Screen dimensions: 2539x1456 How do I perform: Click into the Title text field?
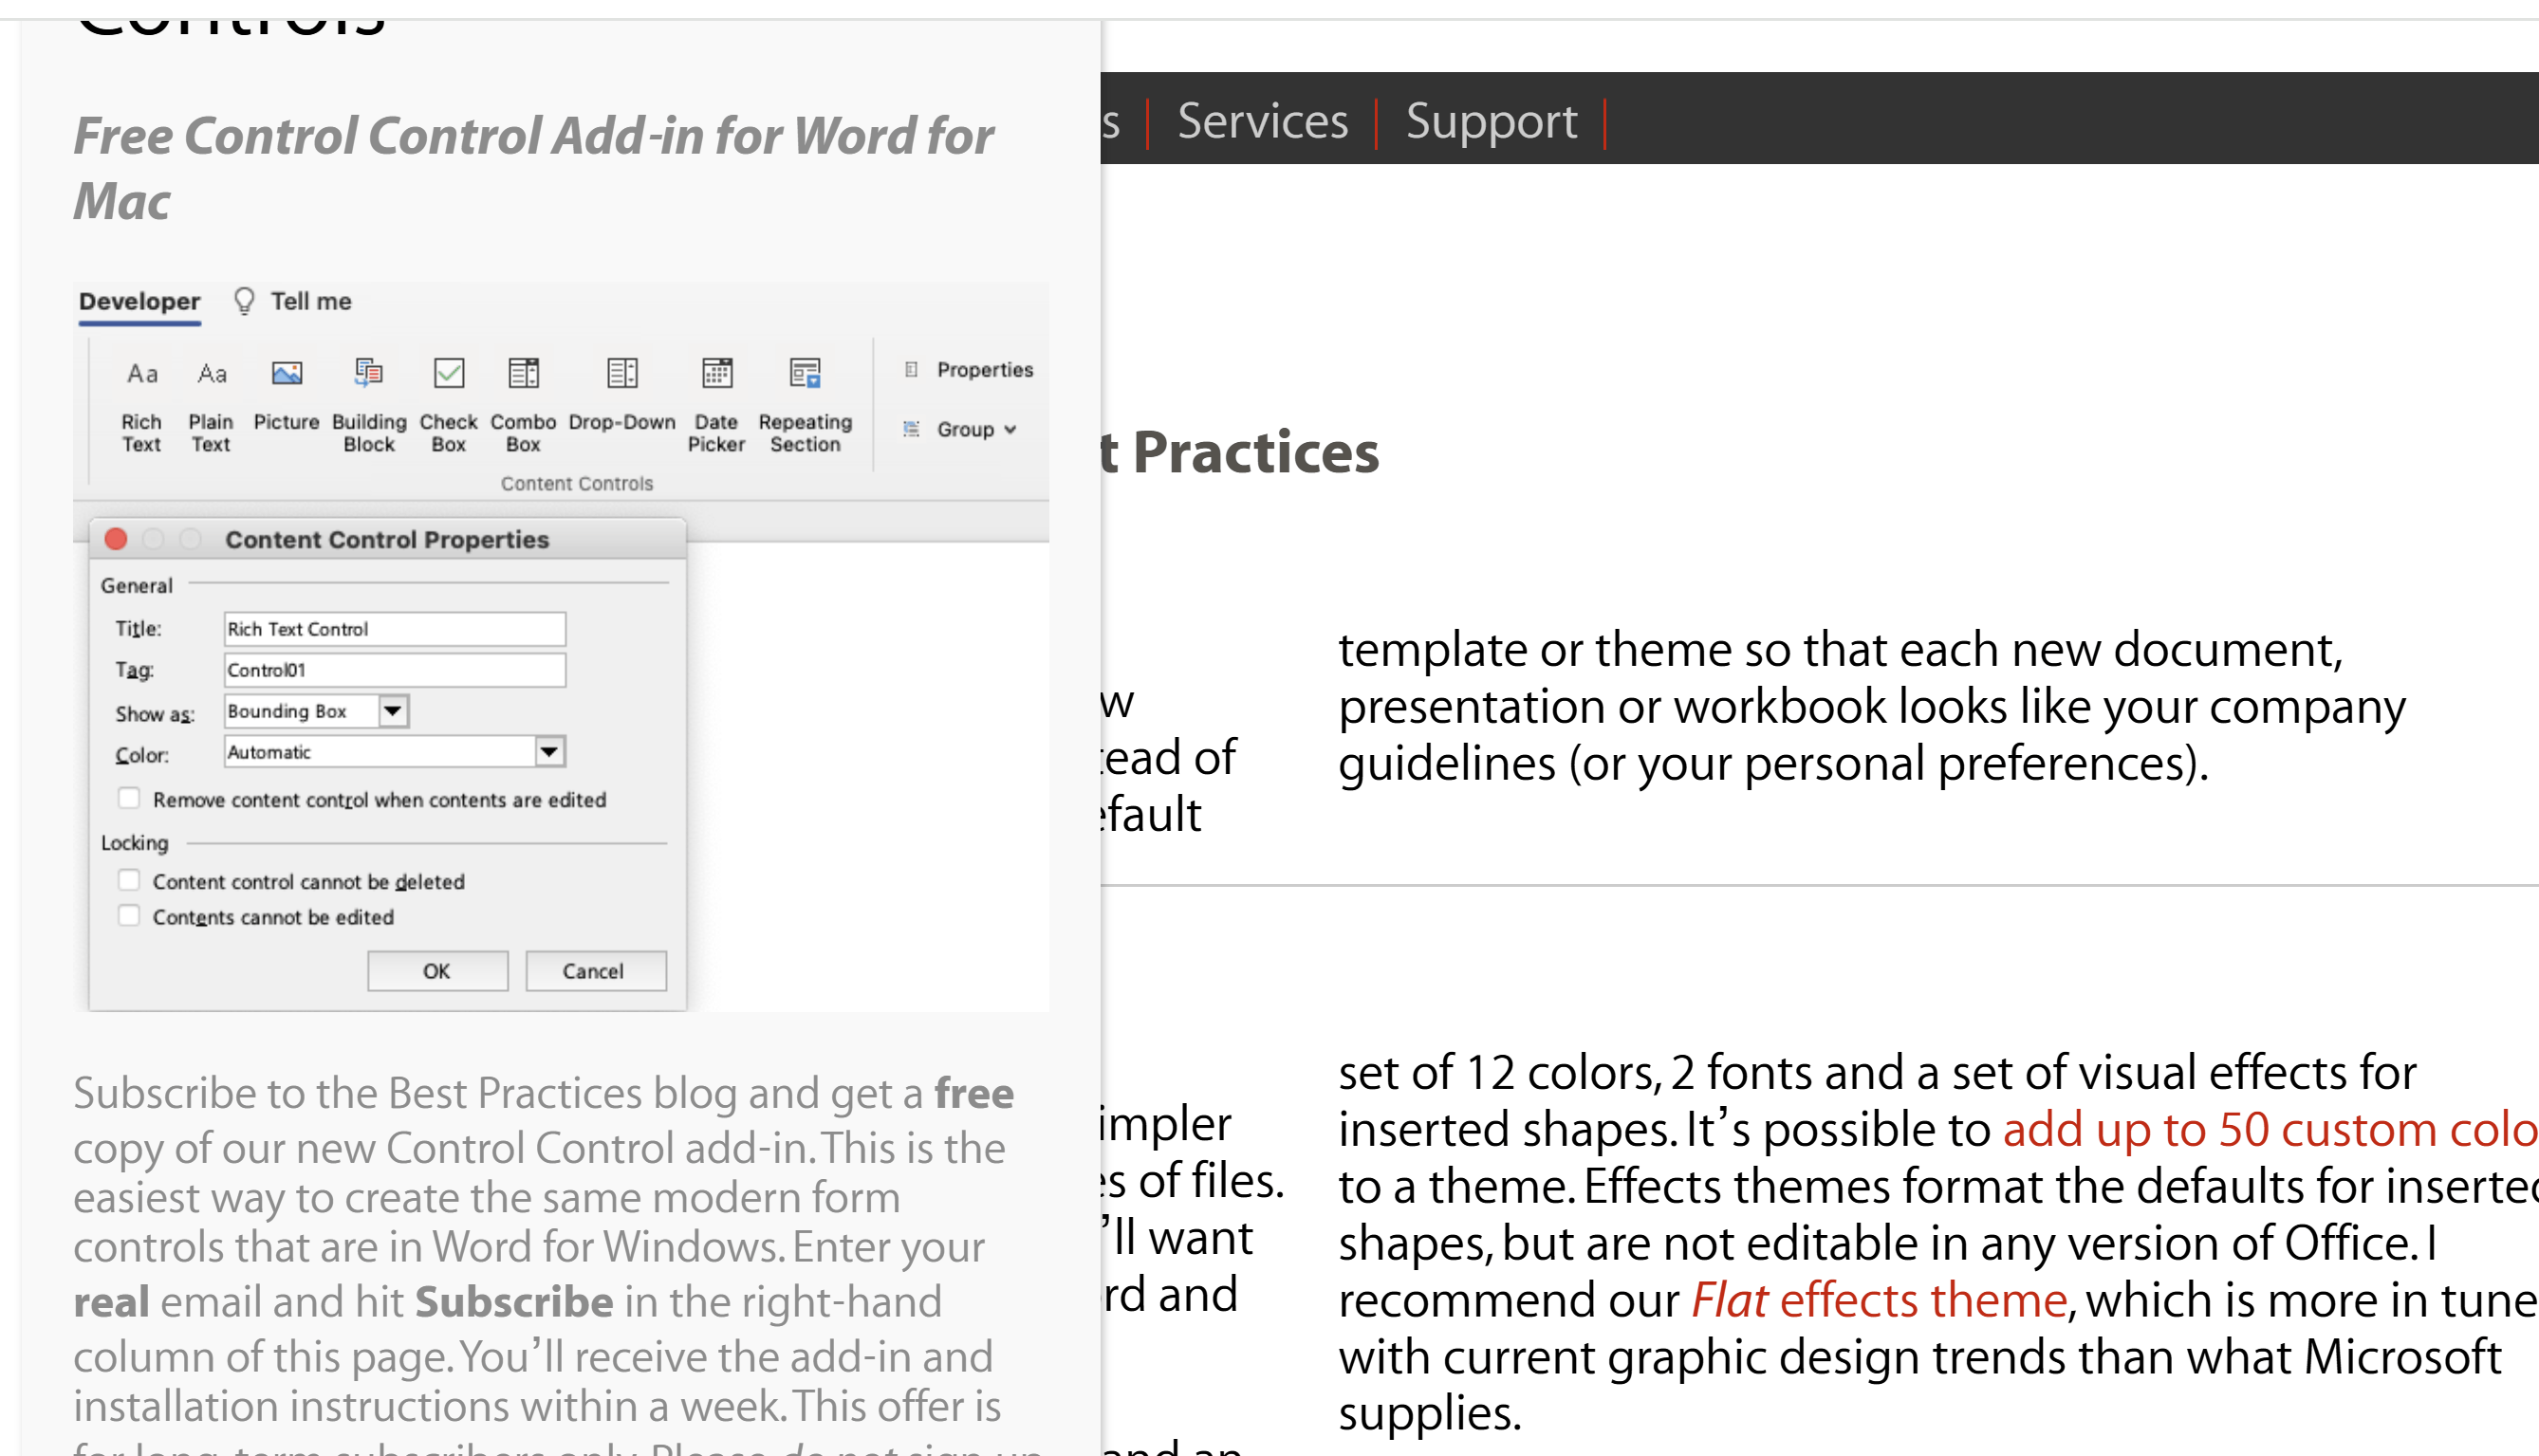[394, 629]
